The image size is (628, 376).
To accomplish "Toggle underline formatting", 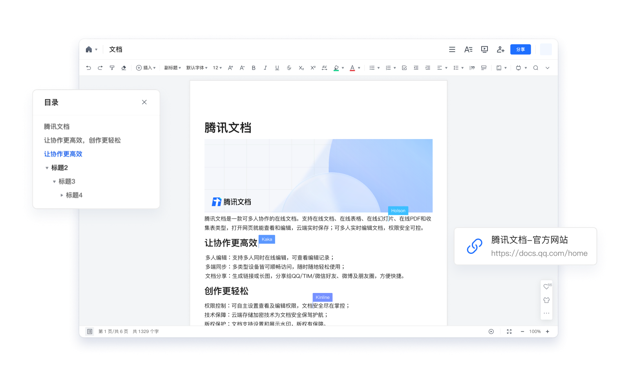I will 277,68.
